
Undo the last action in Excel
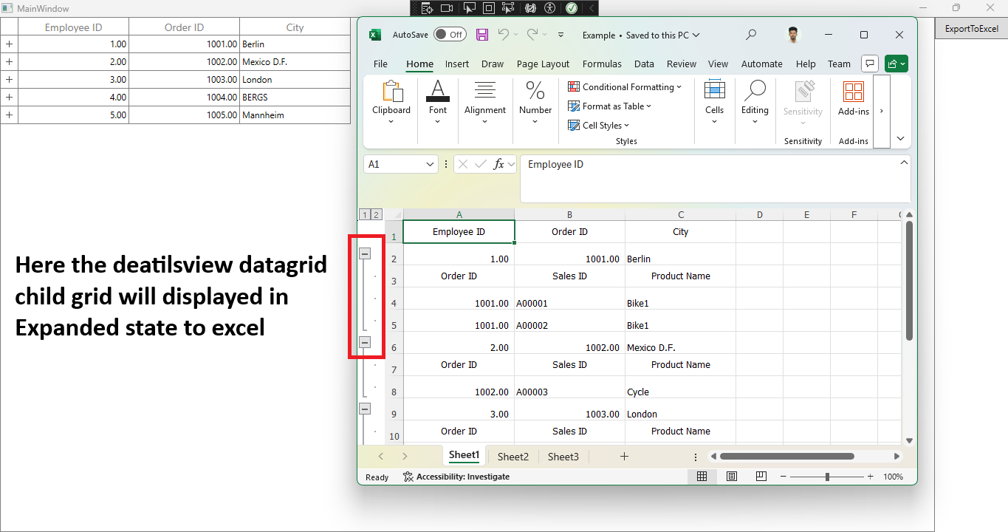coord(503,34)
